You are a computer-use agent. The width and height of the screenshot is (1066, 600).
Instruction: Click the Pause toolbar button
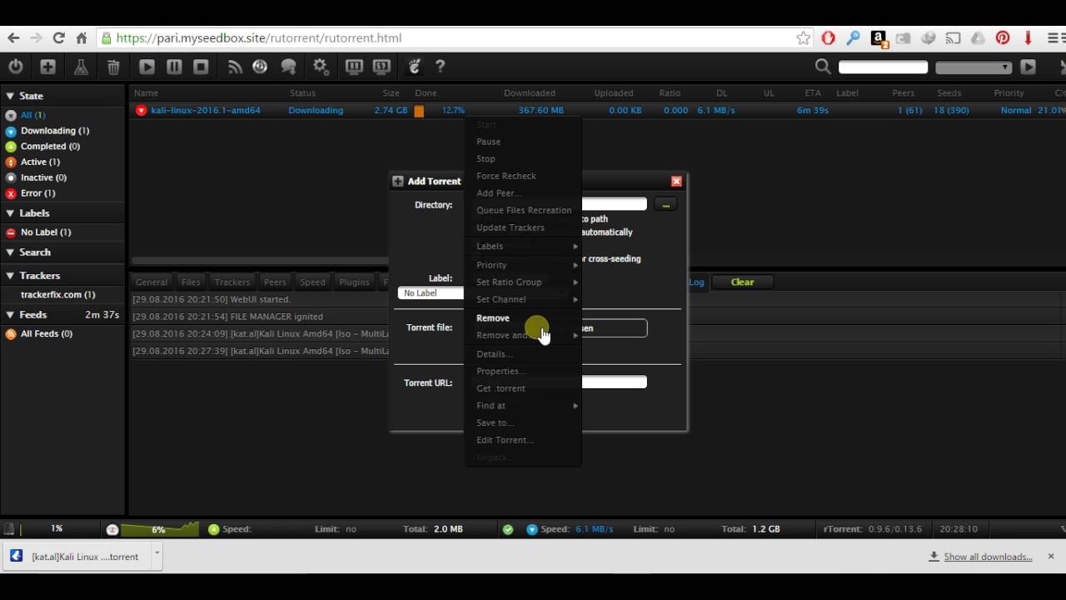pos(174,67)
